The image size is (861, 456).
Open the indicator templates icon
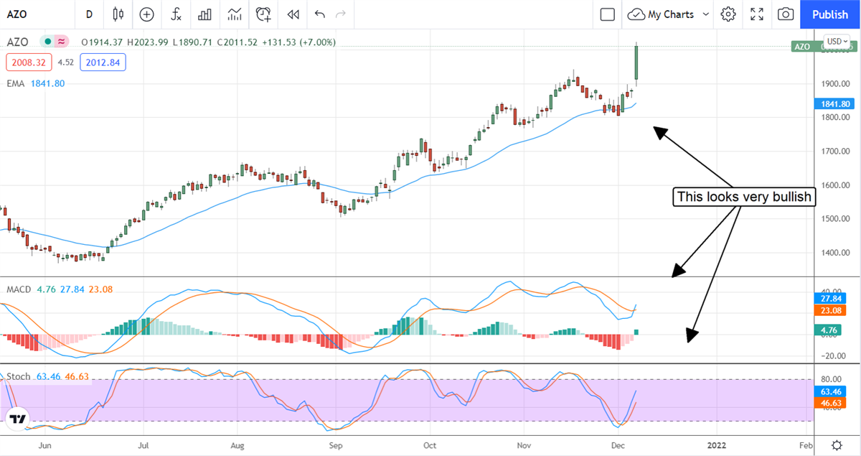click(x=235, y=14)
